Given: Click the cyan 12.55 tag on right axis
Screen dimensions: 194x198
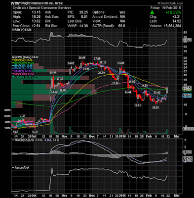Looking at the screenshot, I should coord(188,95).
